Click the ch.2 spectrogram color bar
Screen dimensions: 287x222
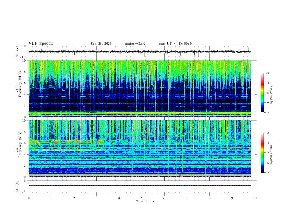pyautogui.click(x=262, y=153)
